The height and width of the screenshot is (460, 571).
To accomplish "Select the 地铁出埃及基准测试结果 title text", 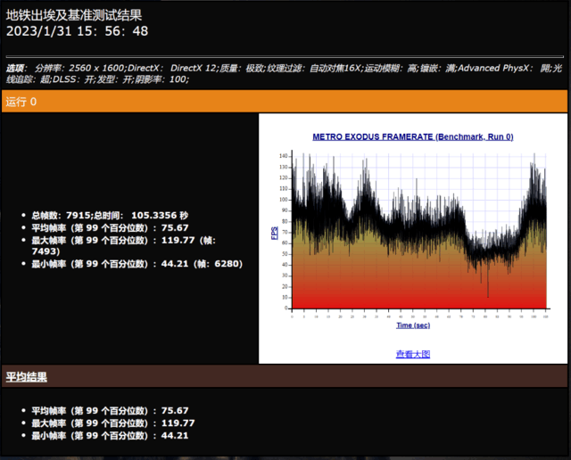I will (x=74, y=15).
